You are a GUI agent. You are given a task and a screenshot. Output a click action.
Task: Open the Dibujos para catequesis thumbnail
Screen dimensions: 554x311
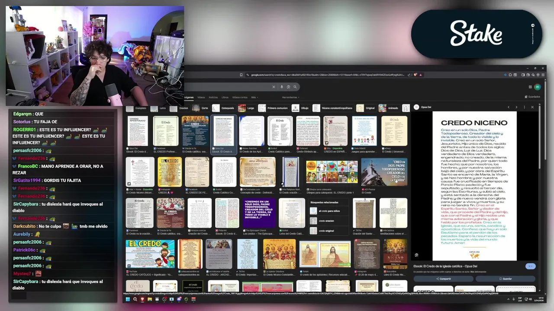332,172
